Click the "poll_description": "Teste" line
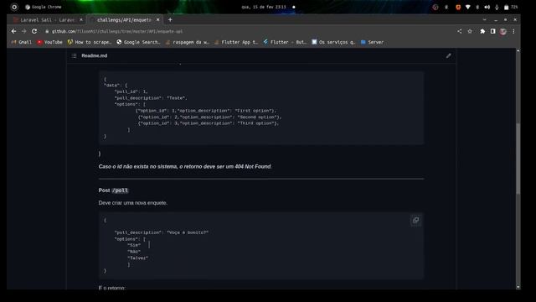 click(151, 98)
